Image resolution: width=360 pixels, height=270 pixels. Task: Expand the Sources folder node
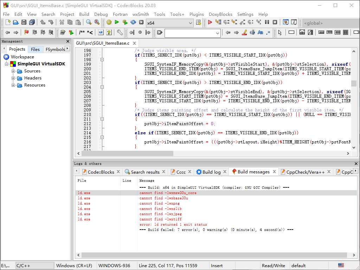click(13, 71)
